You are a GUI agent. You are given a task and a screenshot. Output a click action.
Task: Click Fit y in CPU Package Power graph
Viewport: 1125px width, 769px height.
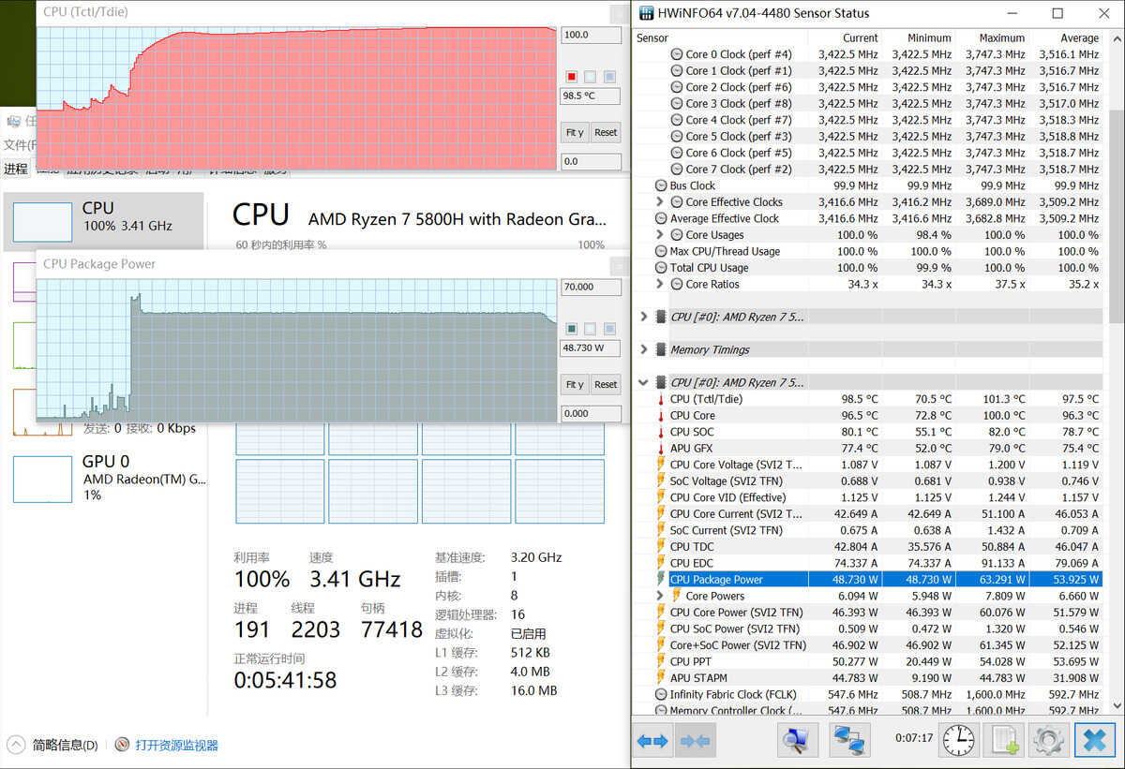574,384
